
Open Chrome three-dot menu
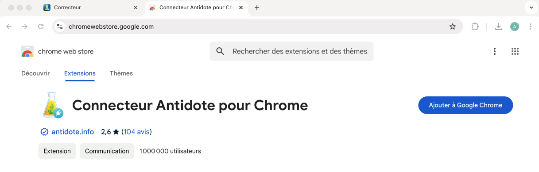(x=531, y=27)
